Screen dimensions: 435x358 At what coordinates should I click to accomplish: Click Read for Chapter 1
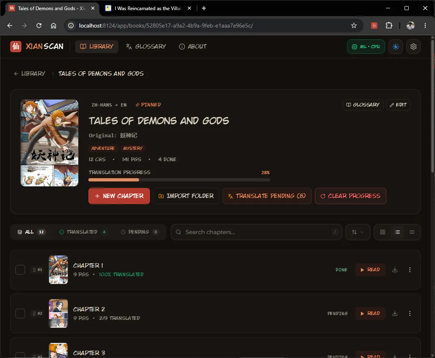click(x=370, y=270)
